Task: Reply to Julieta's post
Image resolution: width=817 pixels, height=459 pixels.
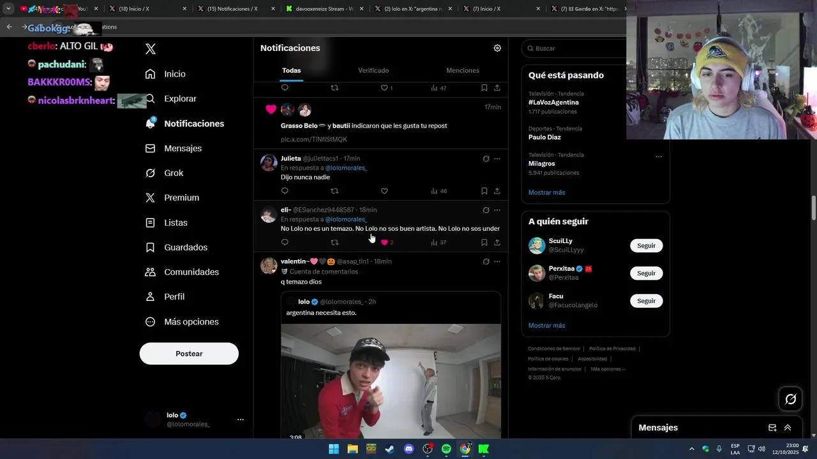Action: [285, 191]
